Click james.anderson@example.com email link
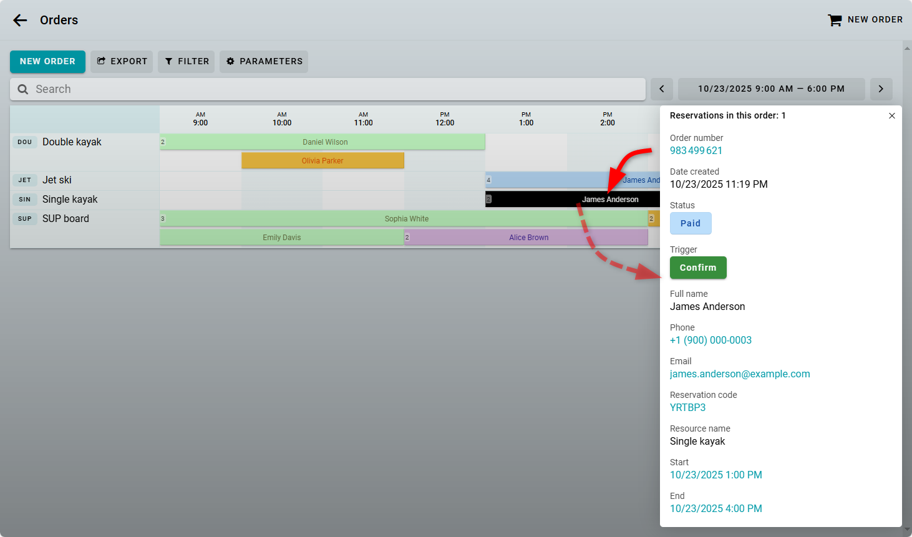This screenshot has height=537, width=912. [x=740, y=374]
